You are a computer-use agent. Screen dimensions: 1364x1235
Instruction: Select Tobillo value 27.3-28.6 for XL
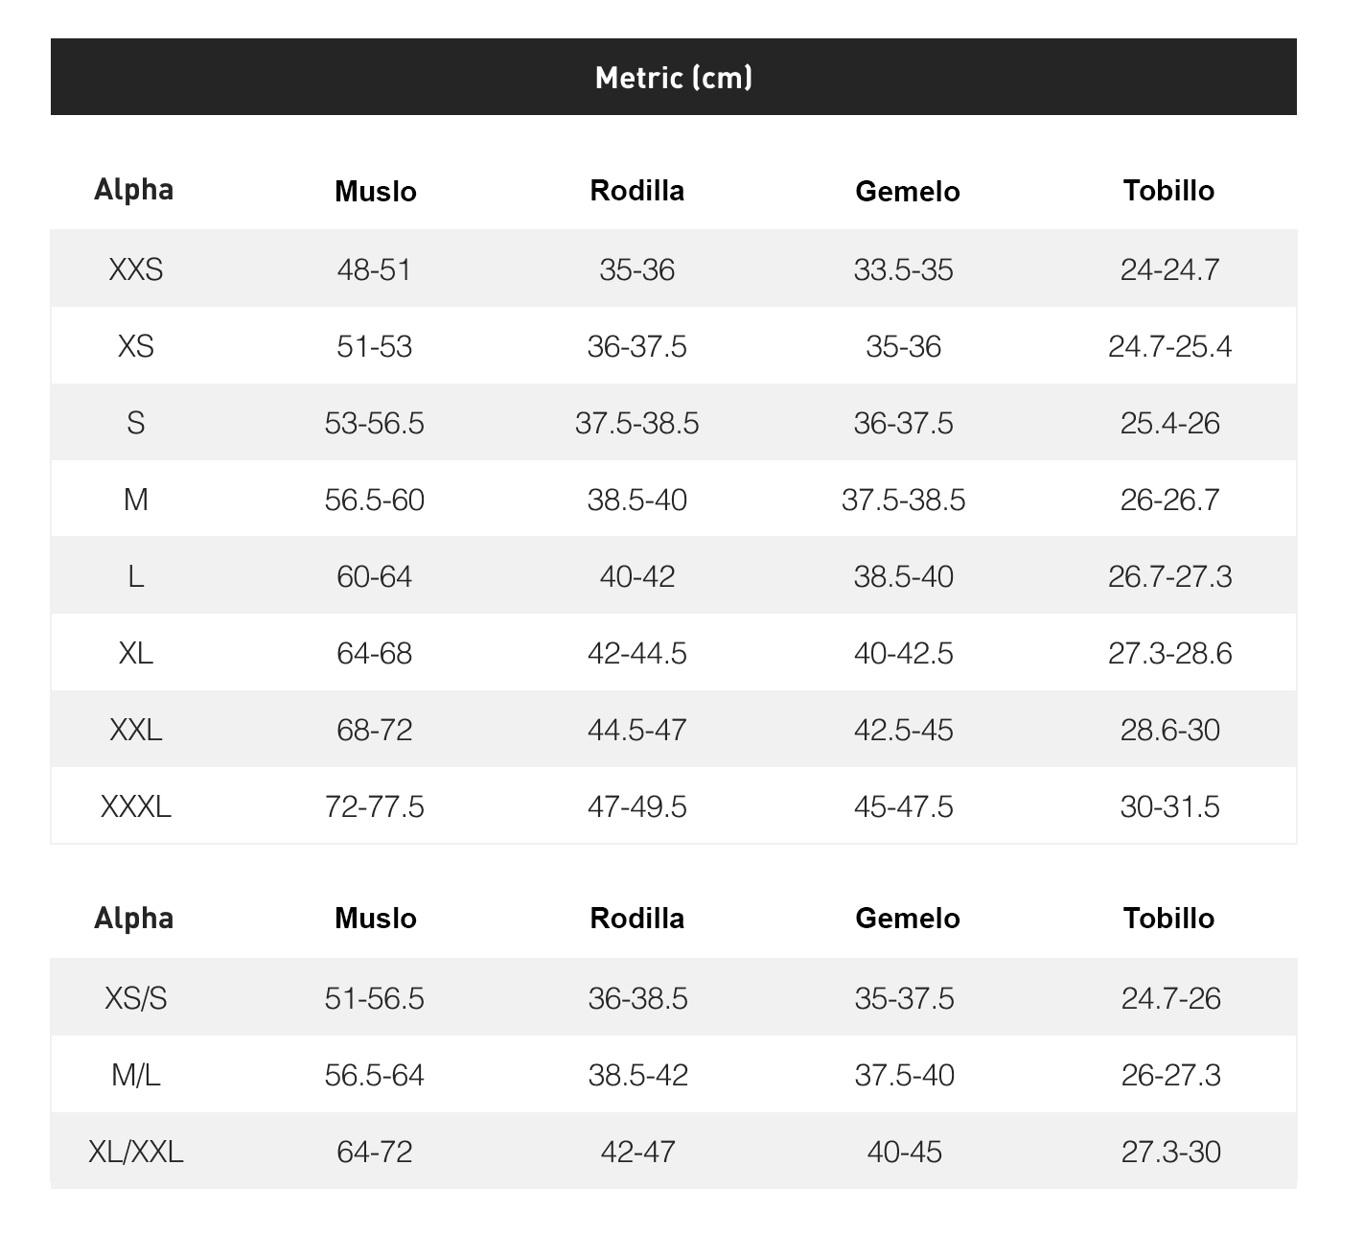point(1170,653)
